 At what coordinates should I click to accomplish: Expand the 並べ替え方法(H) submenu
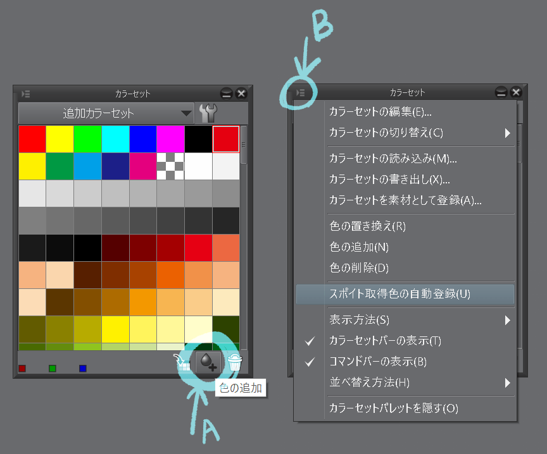[370, 383]
